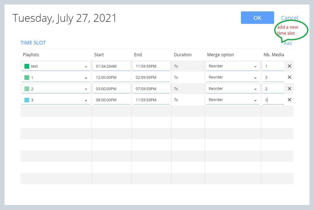Image resolution: width=314 pixels, height=210 pixels.
Task: Click the TIME SLOT section heading
Action: point(33,43)
